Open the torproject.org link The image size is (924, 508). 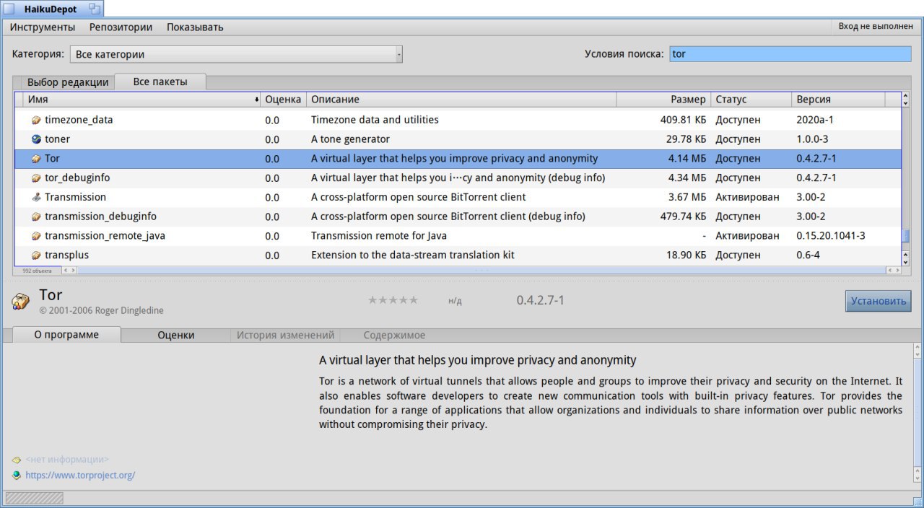pos(80,476)
